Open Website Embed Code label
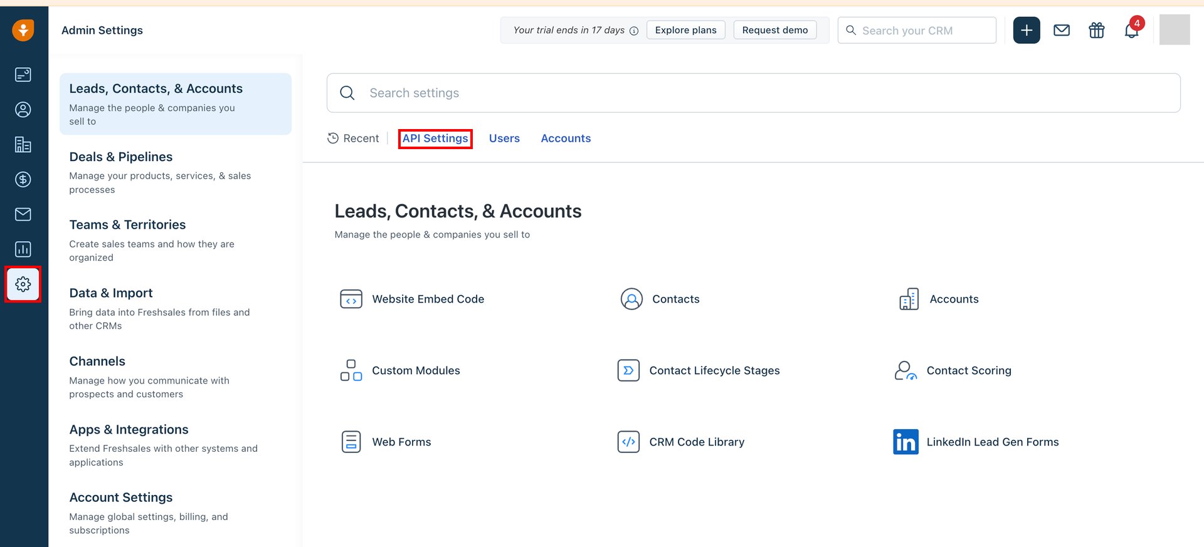Image resolution: width=1204 pixels, height=547 pixels. [x=428, y=300]
